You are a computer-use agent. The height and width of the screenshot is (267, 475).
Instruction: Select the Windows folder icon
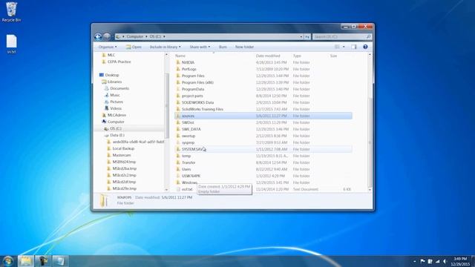pyautogui.click(x=178, y=182)
